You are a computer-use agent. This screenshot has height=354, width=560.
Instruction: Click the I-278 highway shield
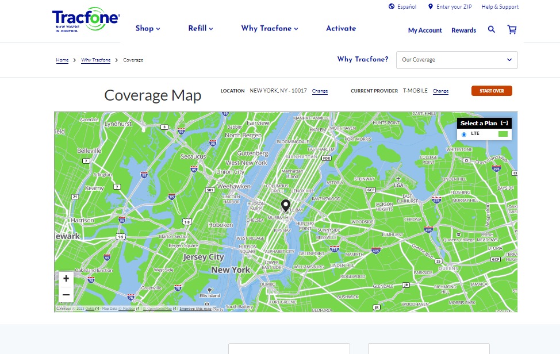(x=334, y=249)
